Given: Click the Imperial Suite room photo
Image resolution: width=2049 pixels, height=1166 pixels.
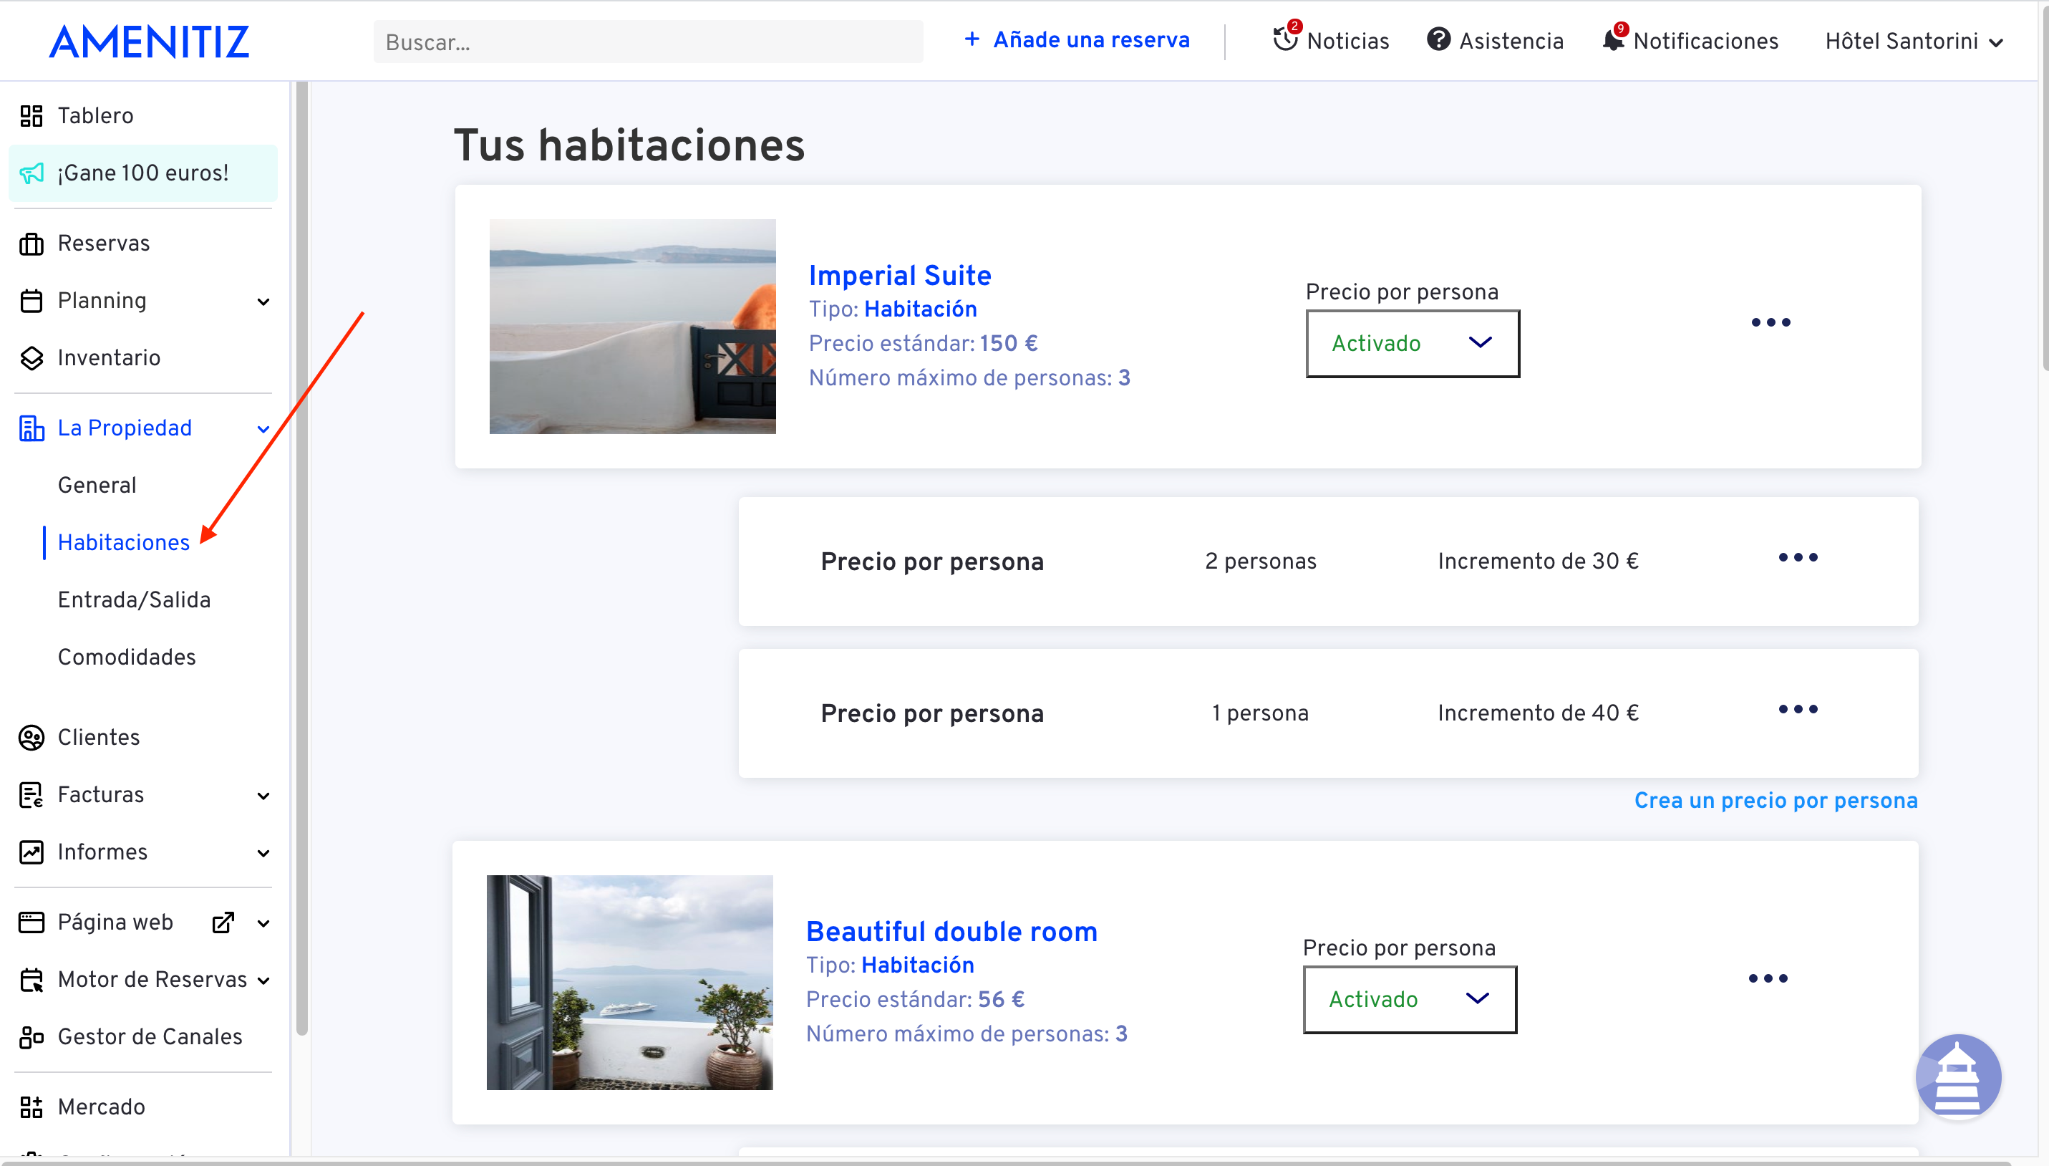Looking at the screenshot, I should point(632,327).
